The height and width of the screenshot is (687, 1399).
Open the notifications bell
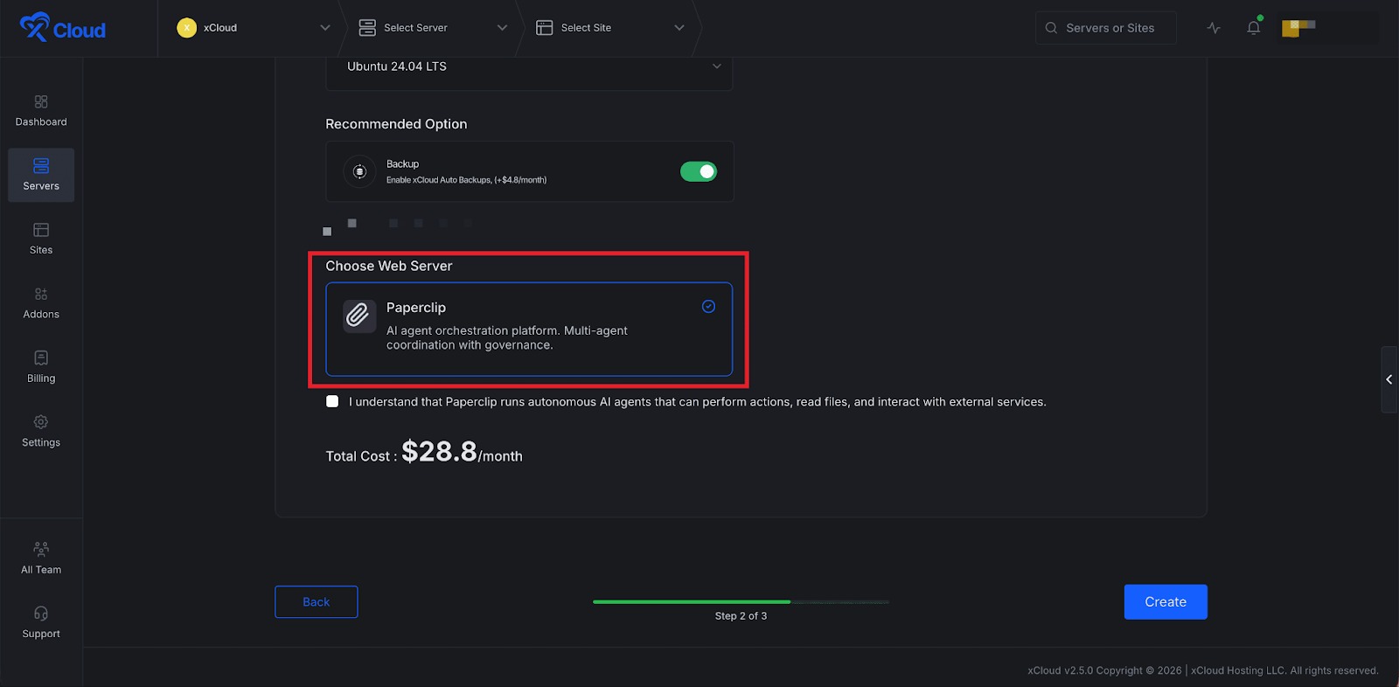1253,28
